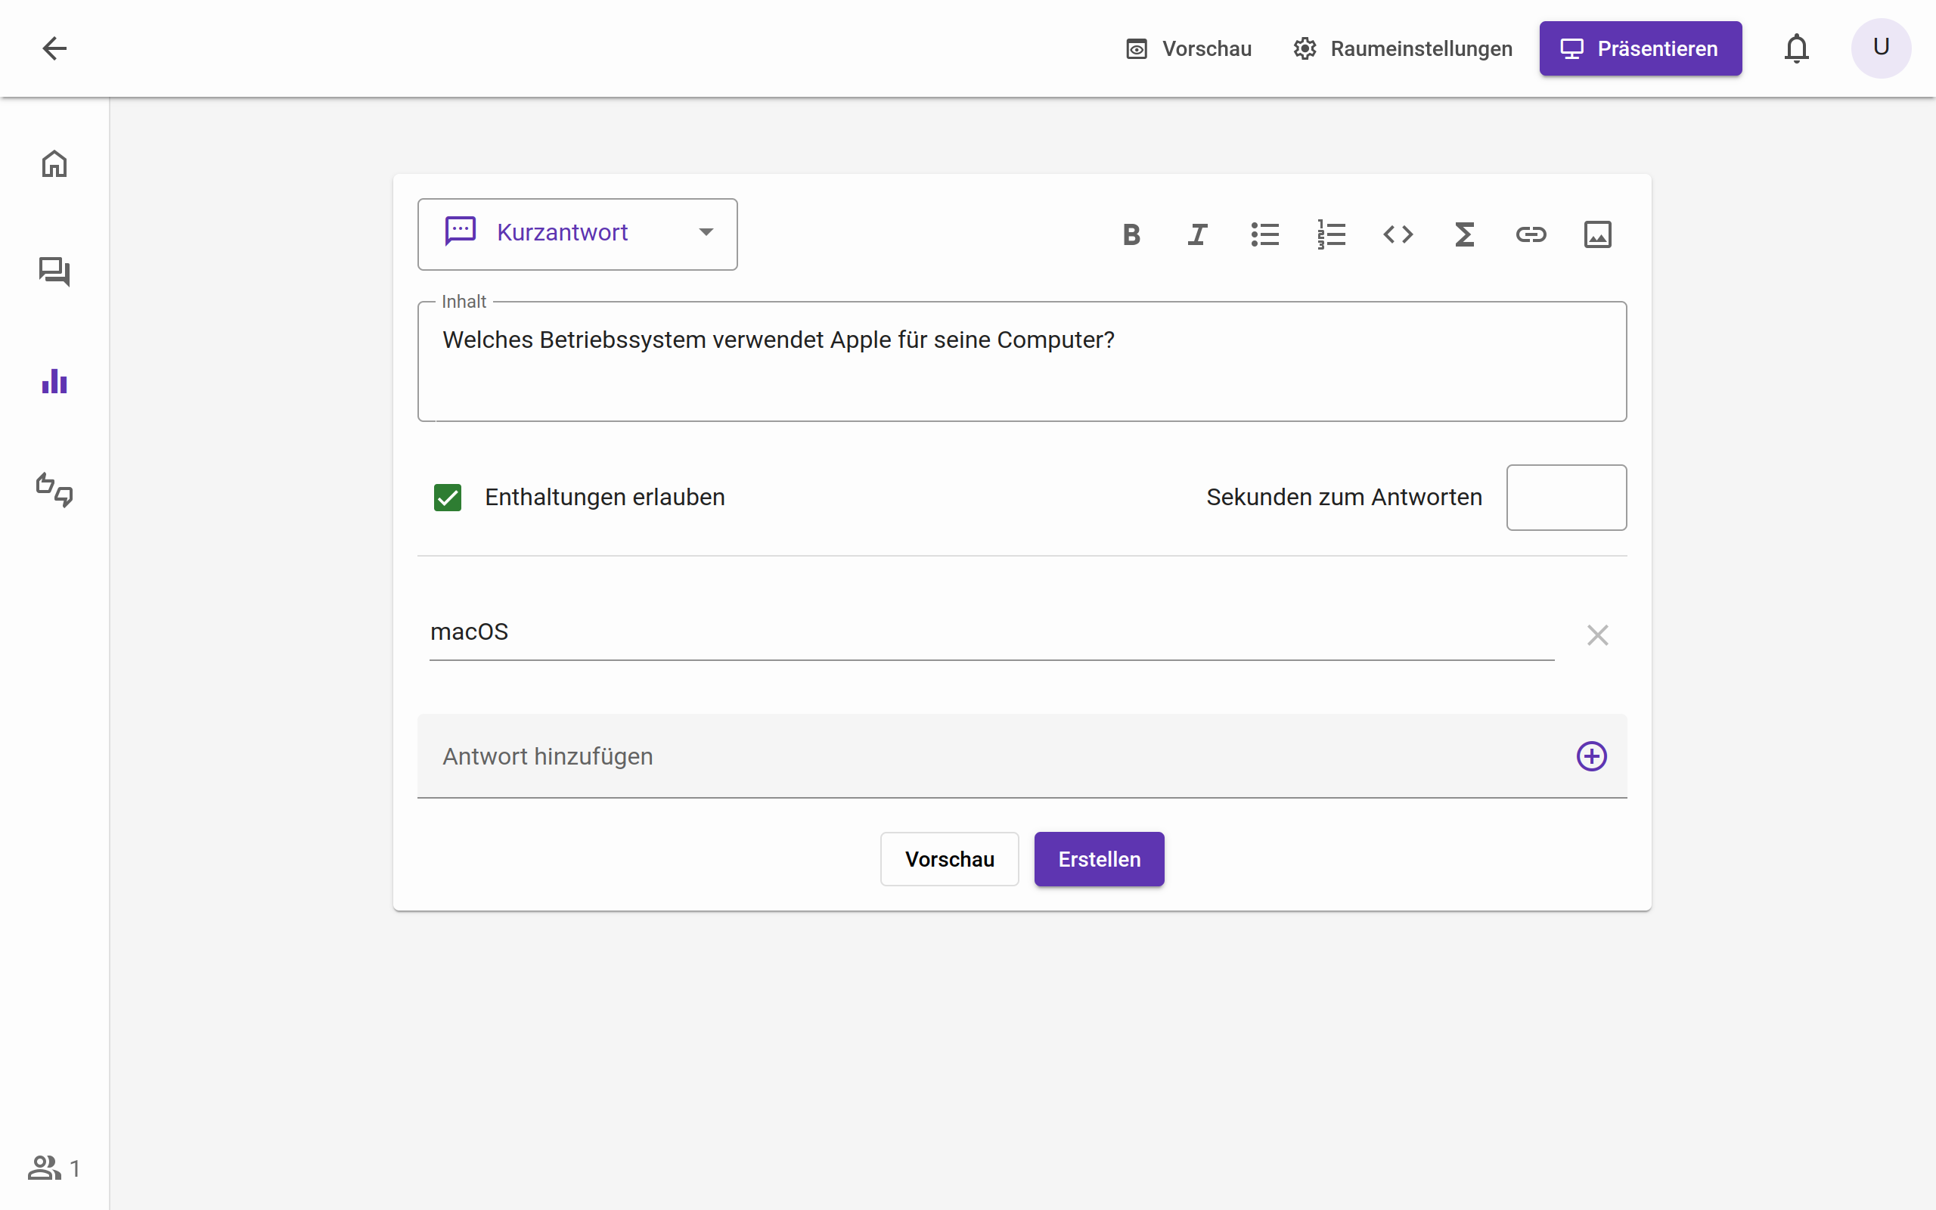Insert a bulleted list
Viewport: 1936px width, 1210px height.
tap(1264, 234)
